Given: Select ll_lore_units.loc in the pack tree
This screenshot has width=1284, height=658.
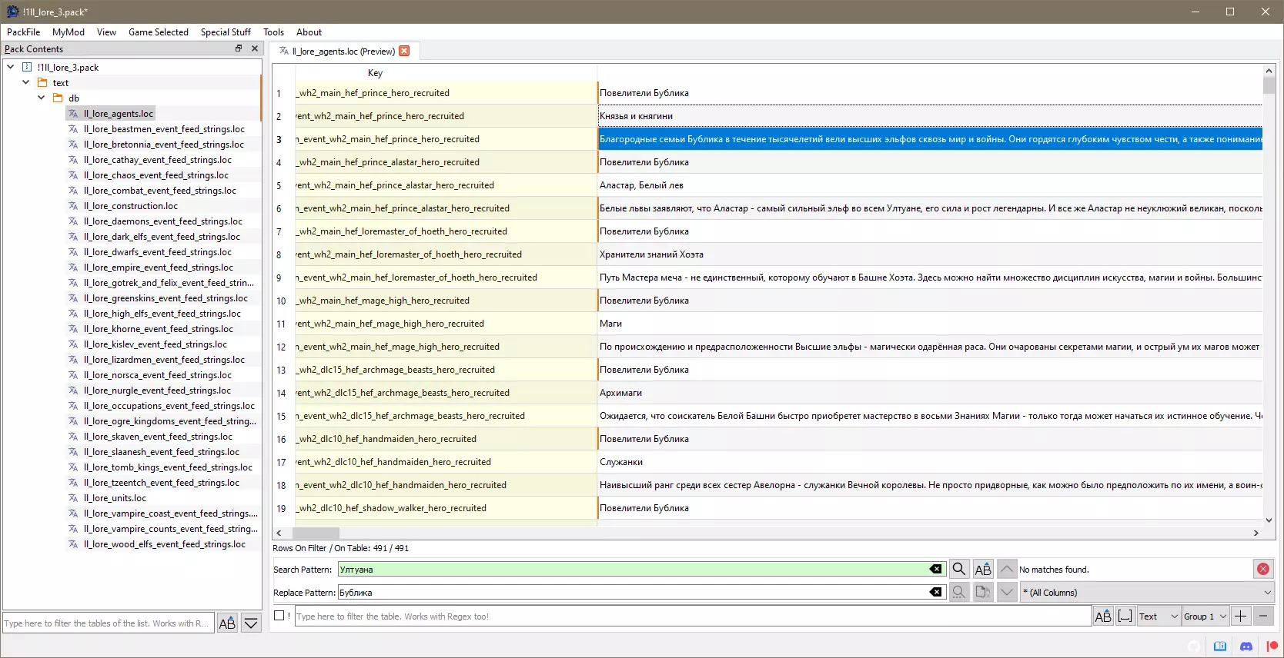Looking at the screenshot, I should [x=115, y=498].
